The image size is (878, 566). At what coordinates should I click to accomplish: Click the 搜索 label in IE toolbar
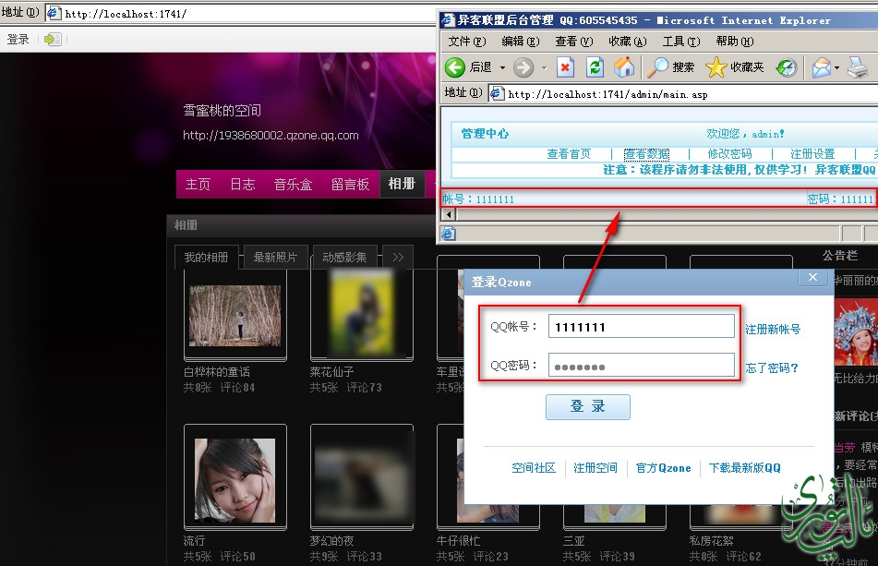point(683,67)
